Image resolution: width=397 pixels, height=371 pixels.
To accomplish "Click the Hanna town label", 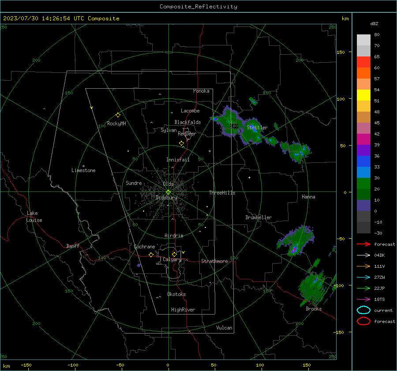I will click(308, 197).
